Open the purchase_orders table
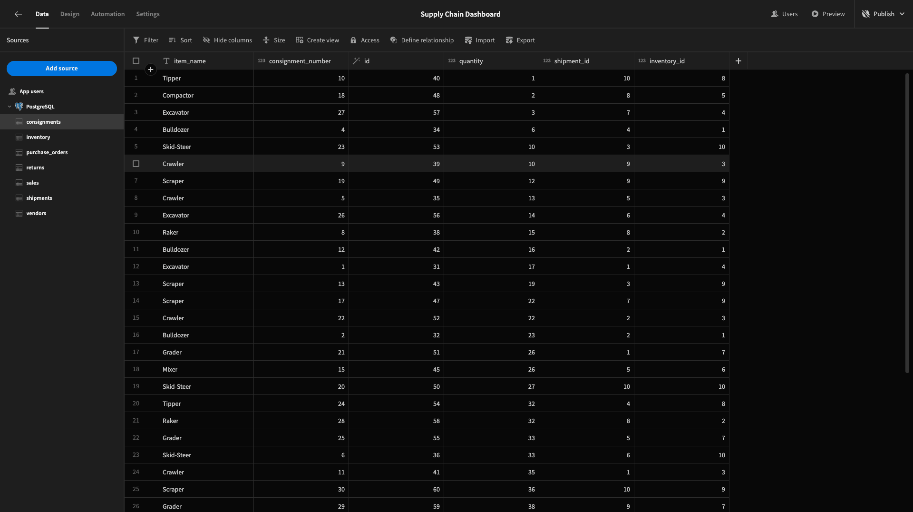The width and height of the screenshot is (913, 512). click(62, 152)
